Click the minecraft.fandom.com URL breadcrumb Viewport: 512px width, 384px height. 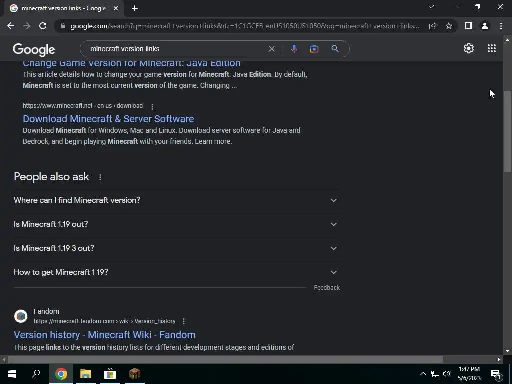click(105, 321)
